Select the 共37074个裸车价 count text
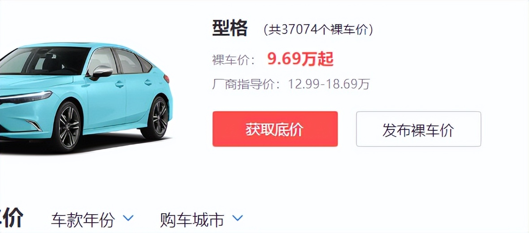Image resolution: width=529 pixels, height=233 pixels. point(318,30)
